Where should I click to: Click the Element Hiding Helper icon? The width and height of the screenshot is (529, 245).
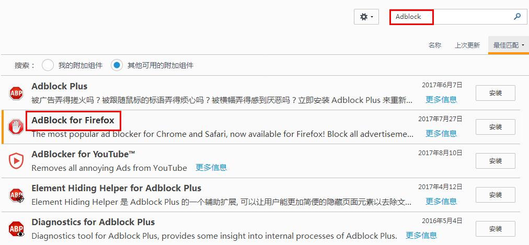pyautogui.click(x=16, y=195)
